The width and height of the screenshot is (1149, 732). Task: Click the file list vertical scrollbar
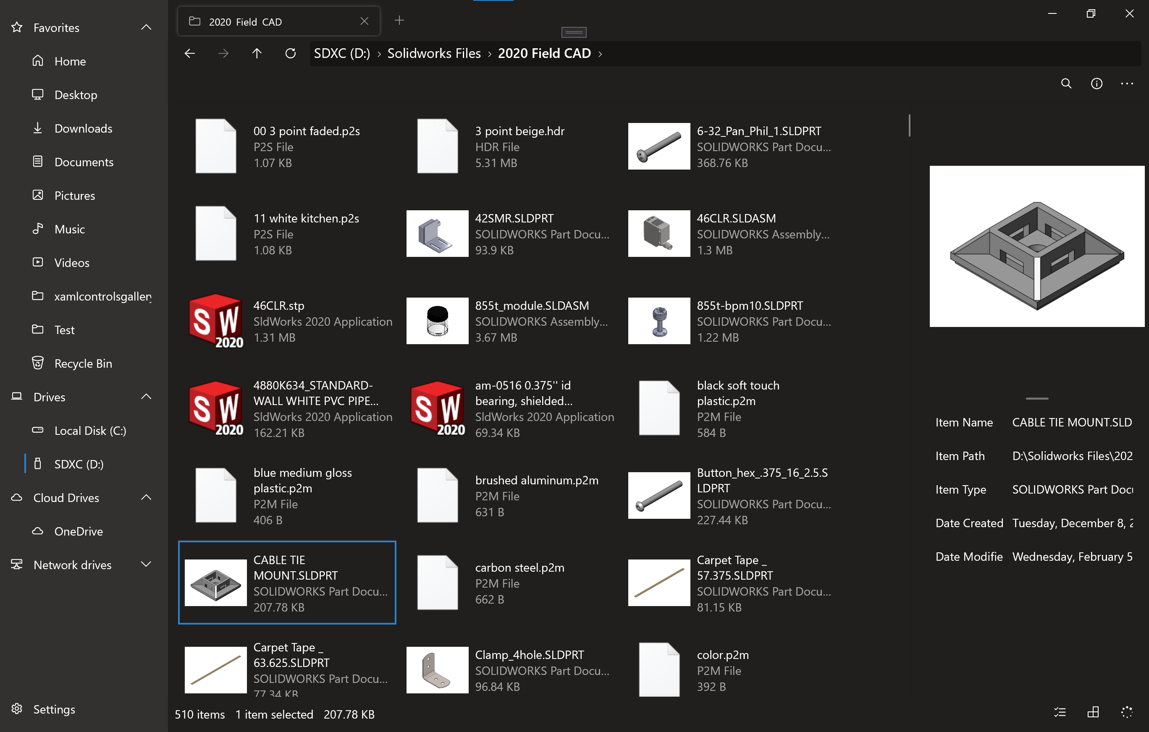(910, 126)
